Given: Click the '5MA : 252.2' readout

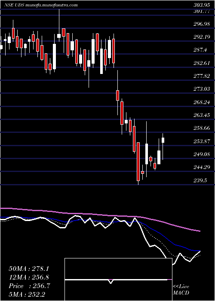Looking at the screenshot, I should pyautogui.click(x=27, y=295).
